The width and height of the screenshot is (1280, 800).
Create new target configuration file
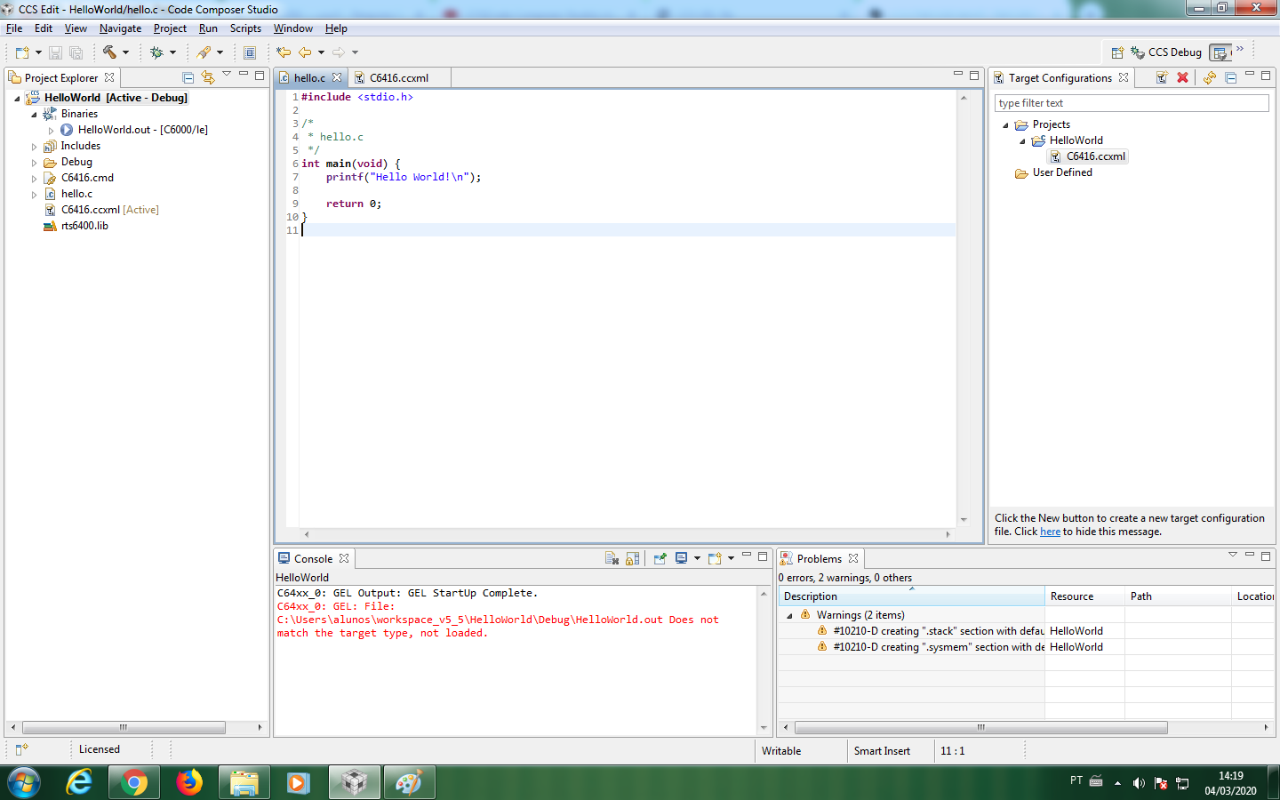[x=1162, y=77]
